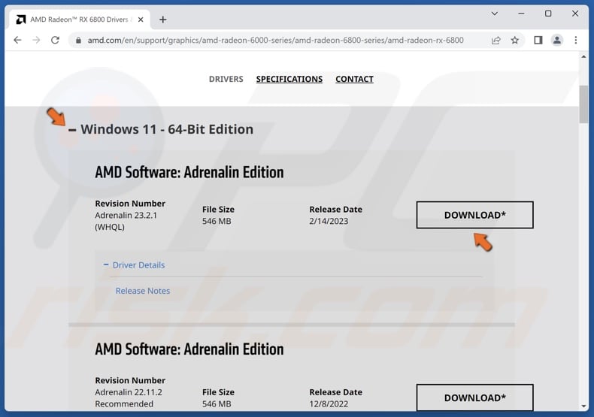This screenshot has height=417, width=594.
Task: Go to the CONTACT section
Action: point(355,79)
